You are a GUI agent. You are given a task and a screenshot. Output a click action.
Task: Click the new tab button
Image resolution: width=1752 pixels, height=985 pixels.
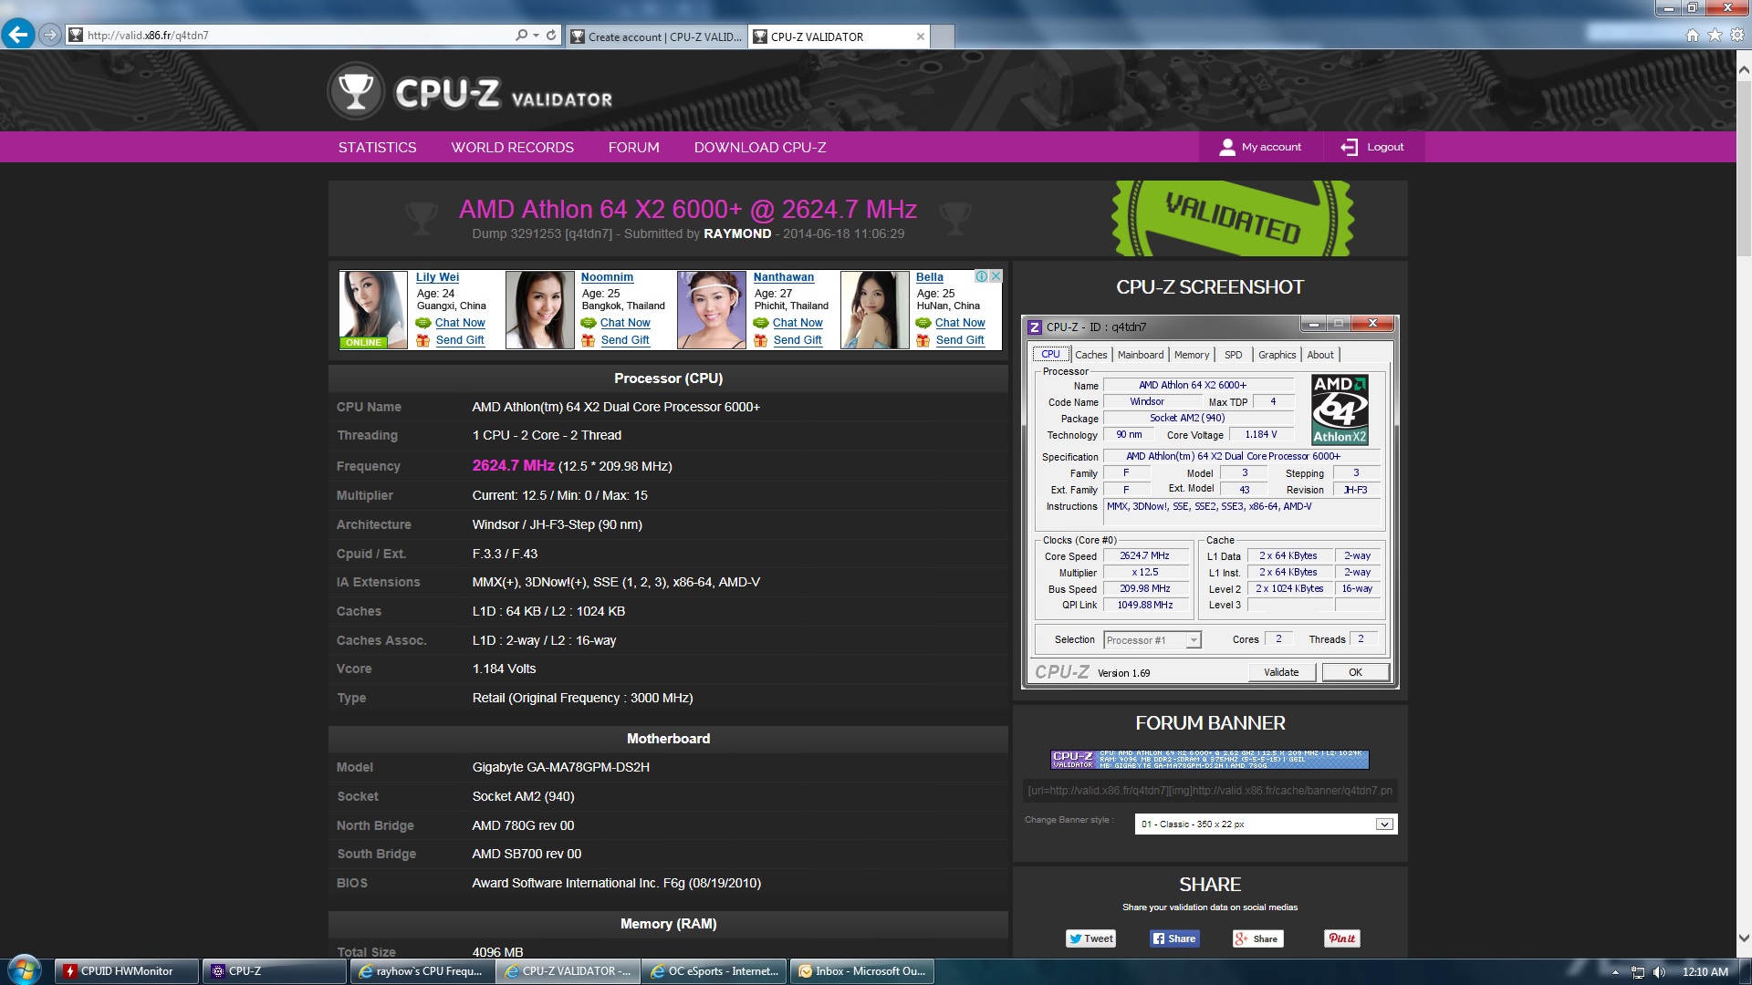(944, 36)
